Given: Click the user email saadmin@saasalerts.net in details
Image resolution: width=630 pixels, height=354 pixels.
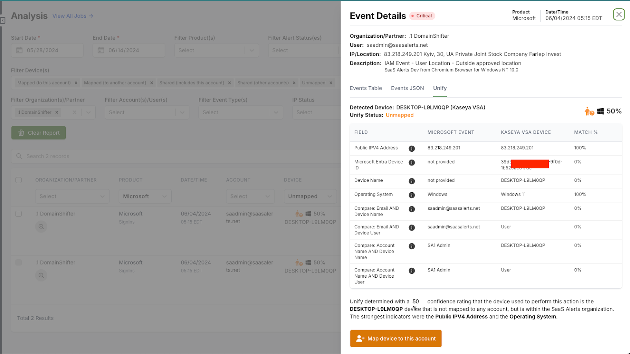Looking at the screenshot, I should [x=397, y=45].
